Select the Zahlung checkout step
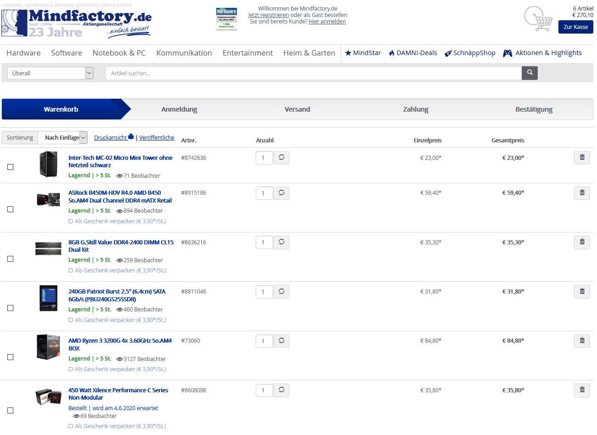Viewport: 597px width, 435px height. pyautogui.click(x=416, y=109)
